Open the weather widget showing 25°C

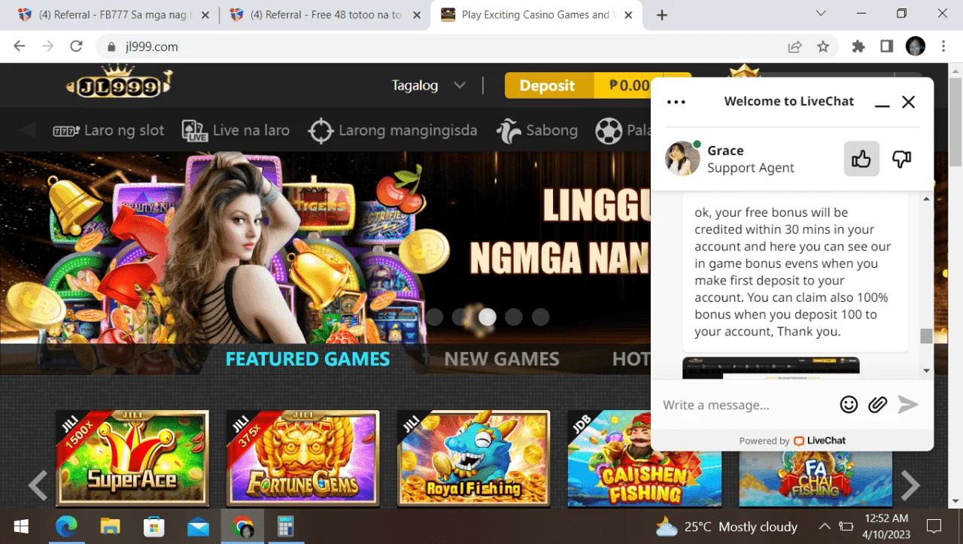[726, 527]
